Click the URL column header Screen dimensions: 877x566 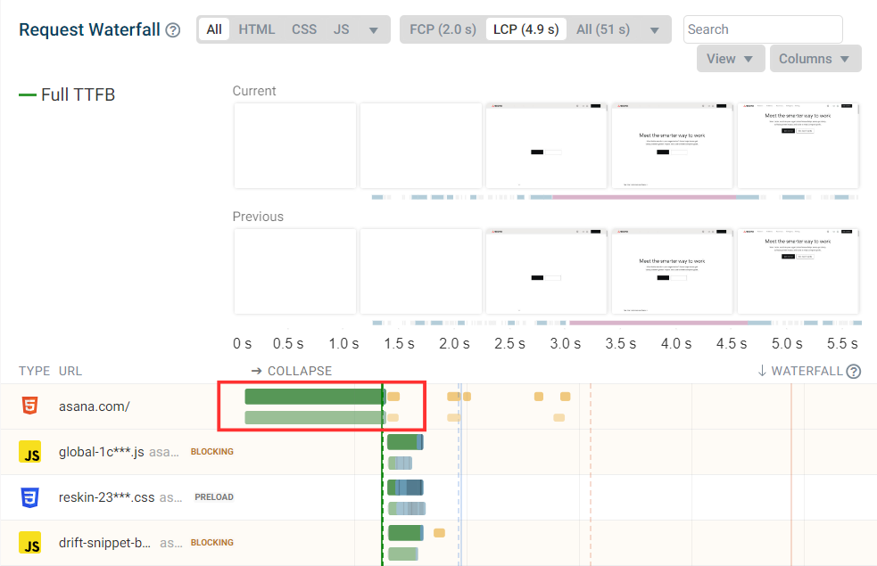(x=70, y=371)
